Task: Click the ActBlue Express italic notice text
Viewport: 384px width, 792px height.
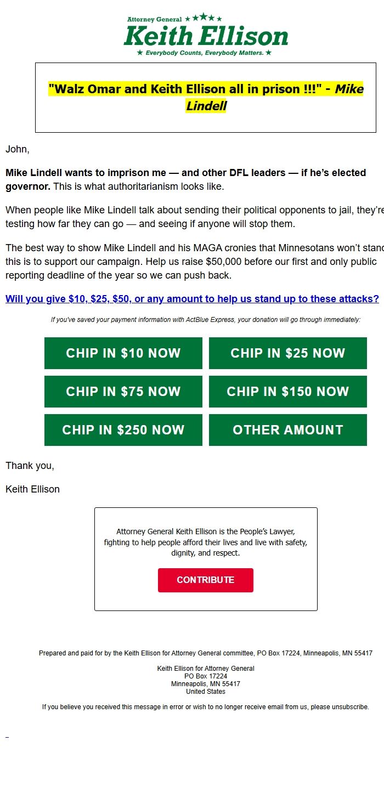Action: [205, 319]
